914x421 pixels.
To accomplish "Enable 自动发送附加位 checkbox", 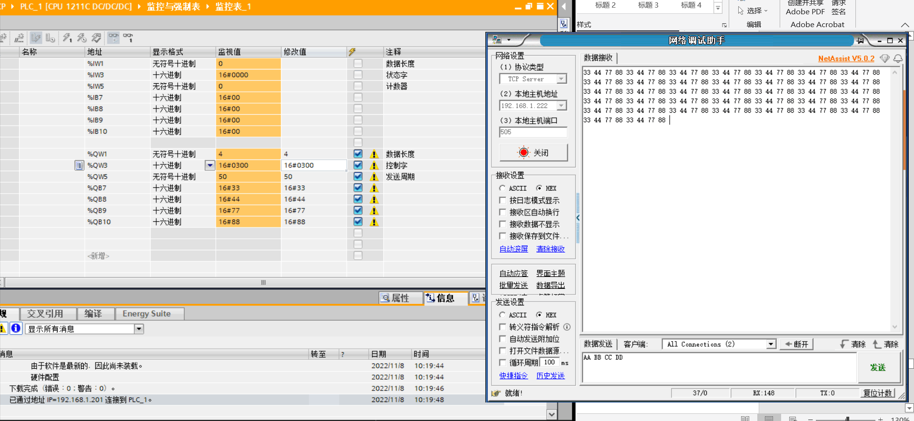I will [x=502, y=339].
